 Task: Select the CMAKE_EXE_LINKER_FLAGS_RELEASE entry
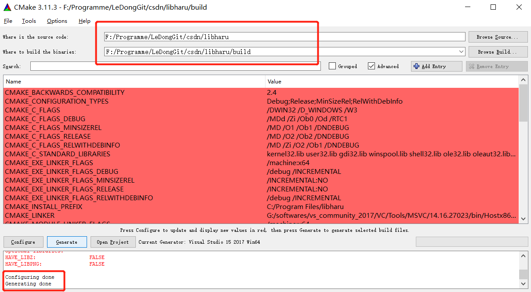[x=65, y=189]
